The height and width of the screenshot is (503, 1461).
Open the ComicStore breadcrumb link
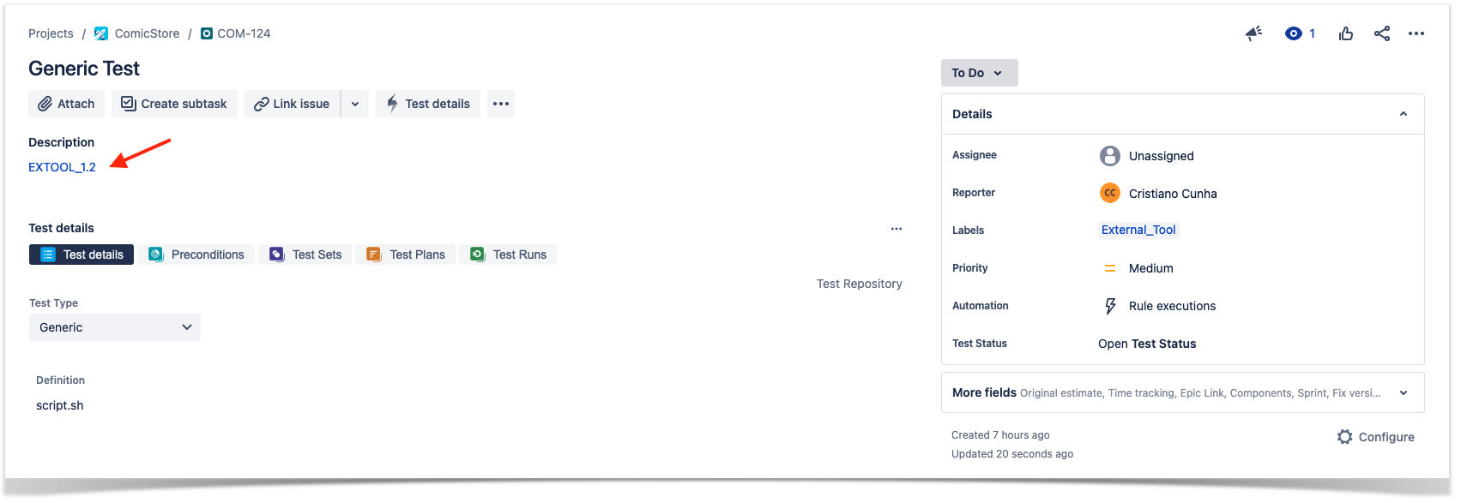(x=148, y=33)
